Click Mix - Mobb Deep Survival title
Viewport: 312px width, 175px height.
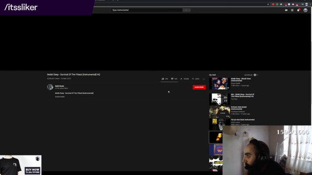pyautogui.click(x=243, y=95)
